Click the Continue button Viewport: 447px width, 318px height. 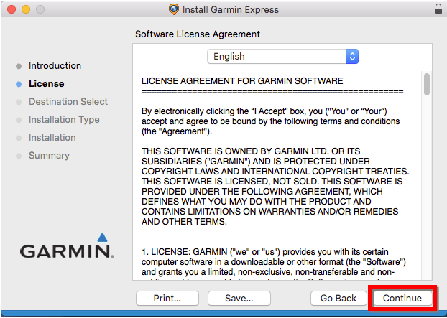402,299
